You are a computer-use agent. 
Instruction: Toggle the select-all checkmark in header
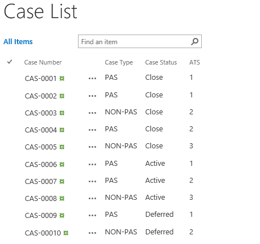click(10, 62)
